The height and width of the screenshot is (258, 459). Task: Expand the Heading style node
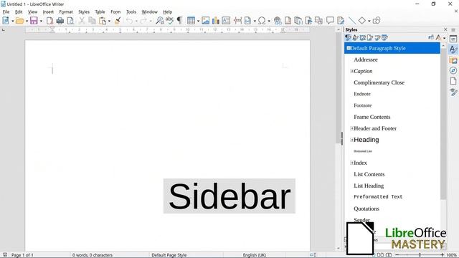coord(352,140)
